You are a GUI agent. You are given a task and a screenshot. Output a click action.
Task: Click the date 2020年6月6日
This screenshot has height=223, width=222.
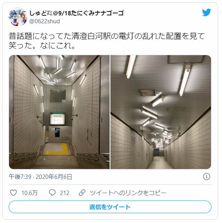pos(54,177)
